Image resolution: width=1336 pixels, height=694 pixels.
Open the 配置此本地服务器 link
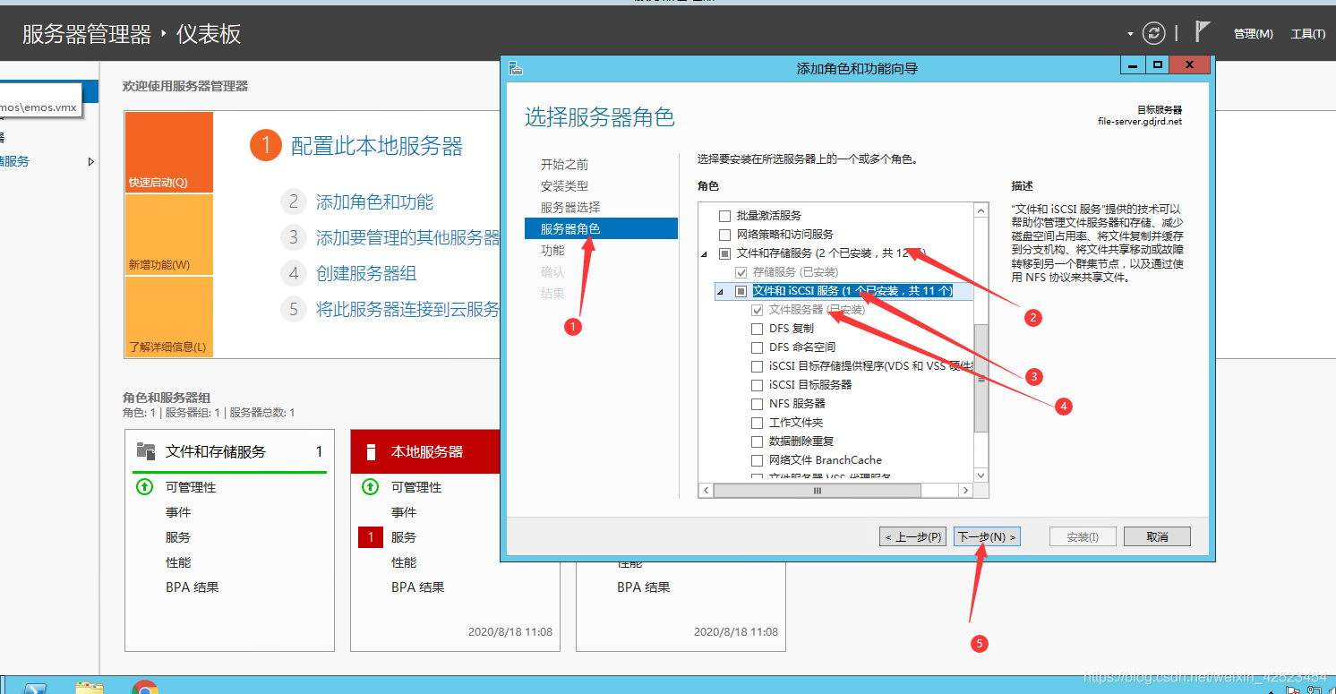(376, 146)
